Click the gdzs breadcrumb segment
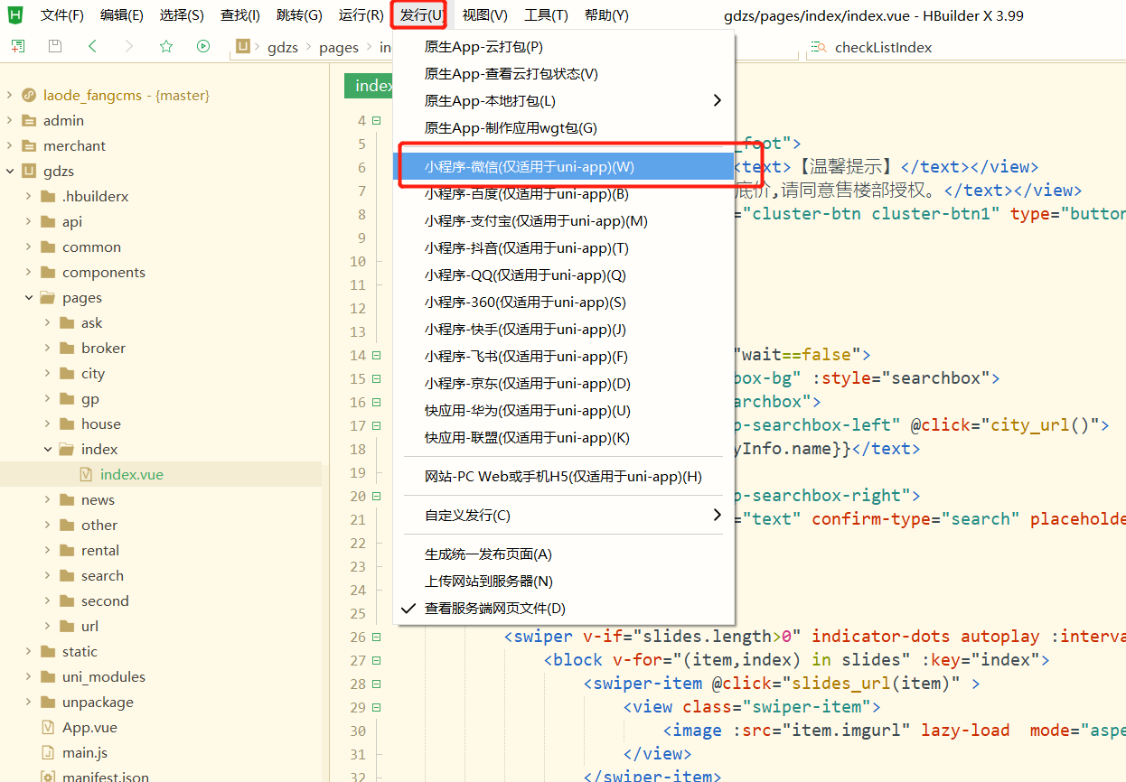The width and height of the screenshot is (1126, 782). point(285,47)
